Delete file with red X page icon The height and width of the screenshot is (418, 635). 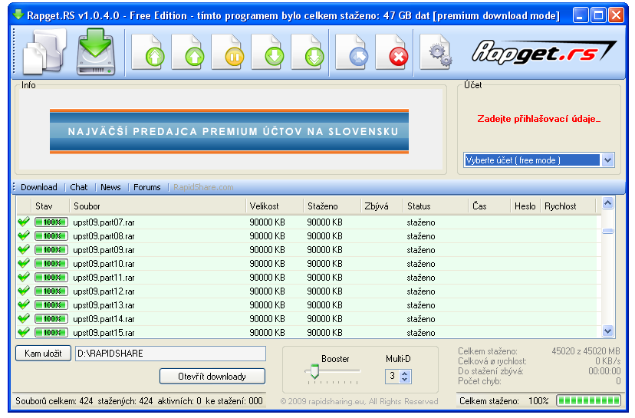coord(392,52)
